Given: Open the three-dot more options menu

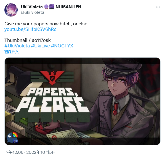Looking at the screenshot, I should click(158, 7).
